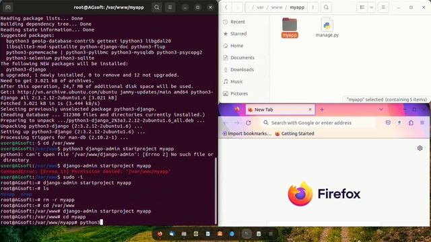Open Thunderbird from the dock
Screen dimensions: 431x242
(172, 234)
